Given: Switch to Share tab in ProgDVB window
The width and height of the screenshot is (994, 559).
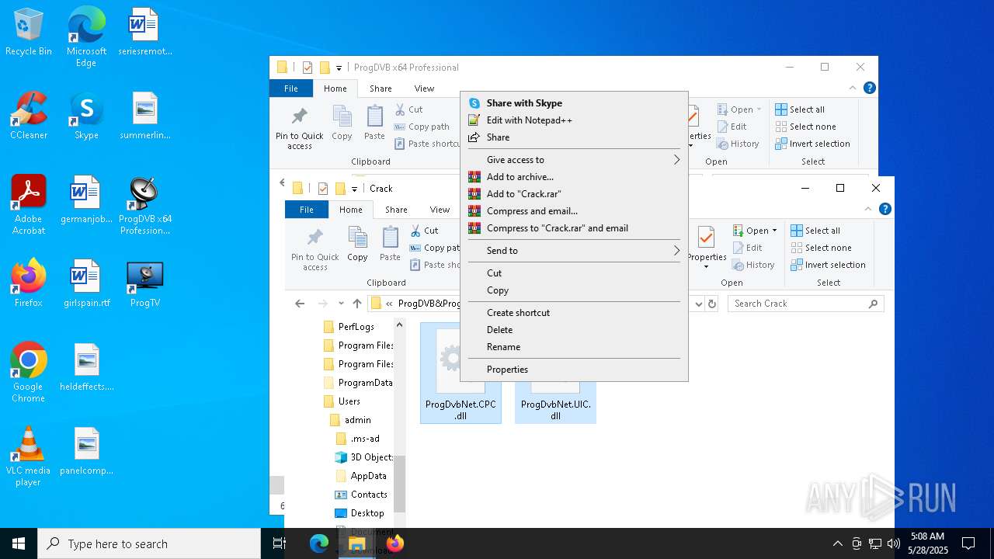Looking at the screenshot, I should 381,89.
